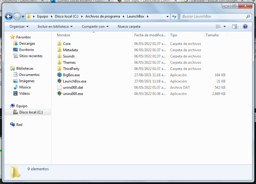256x184 pixels.
Task: Open Help with the question mark icon
Action: coord(245,26)
